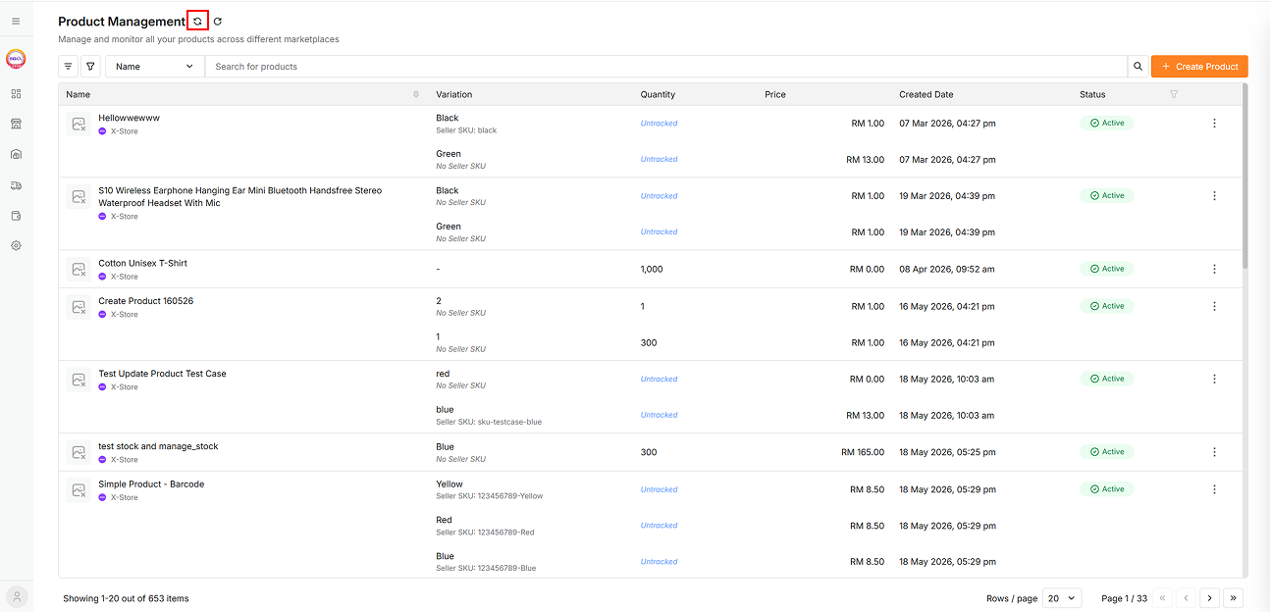This screenshot has width=1270, height=612.
Task: Sort by the Name column sort icon
Action: click(x=416, y=94)
